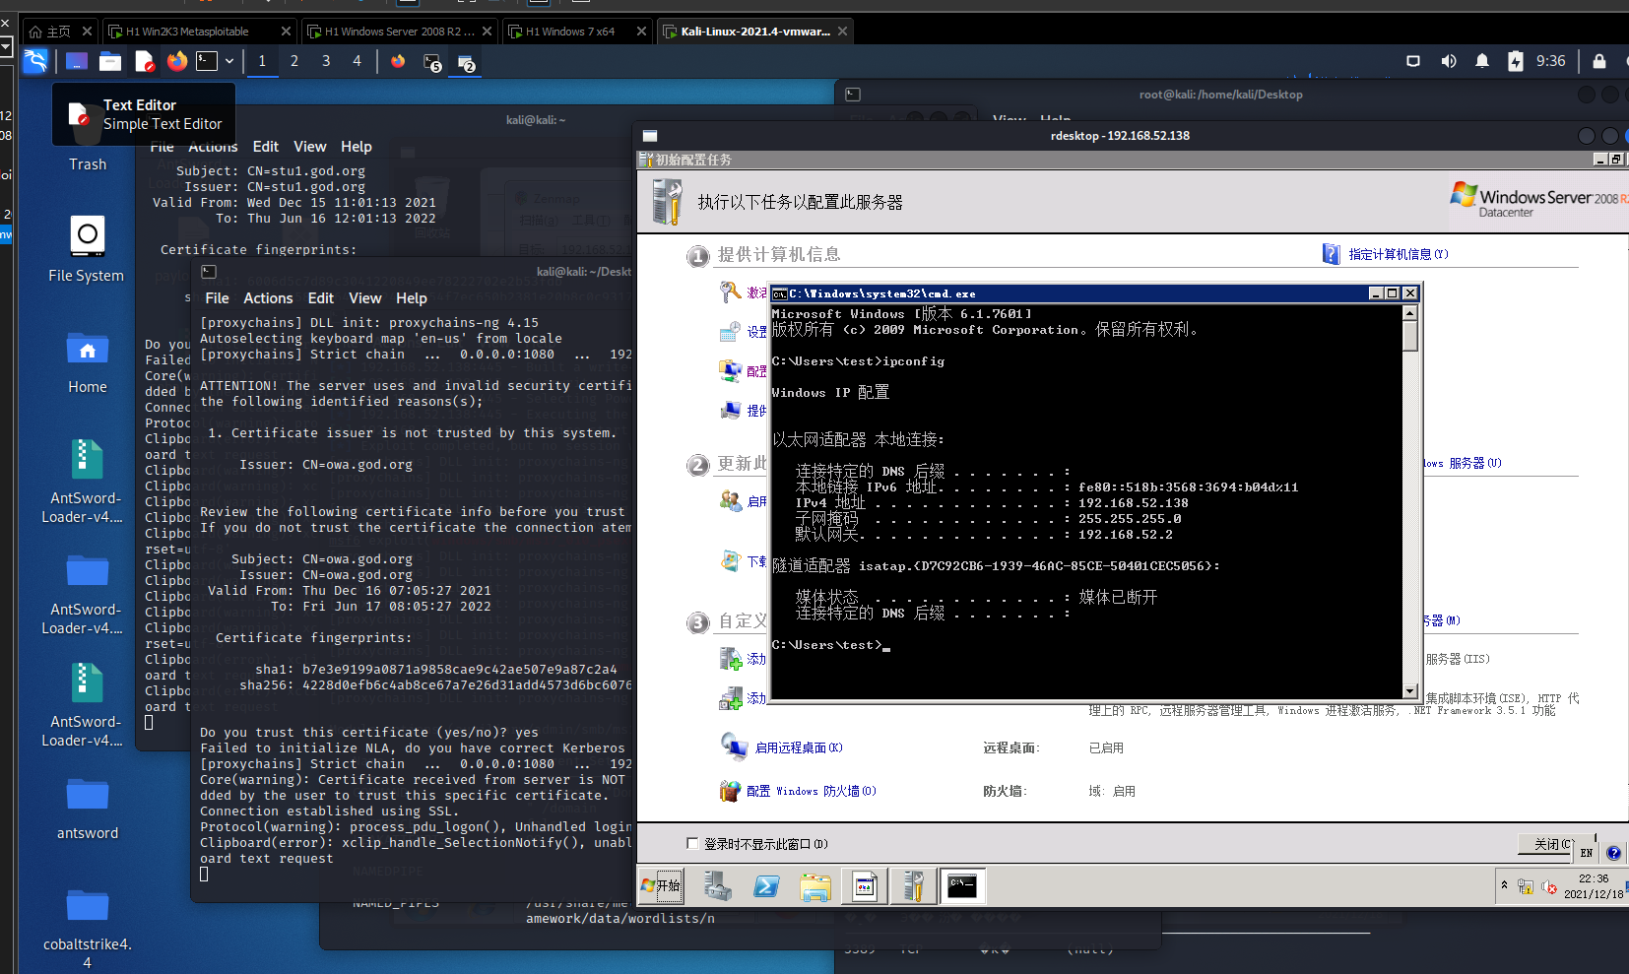Image resolution: width=1629 pixels, height=974 pixels.
Task: Select running Firefox window in panel
Action: [x=398, y=61]
